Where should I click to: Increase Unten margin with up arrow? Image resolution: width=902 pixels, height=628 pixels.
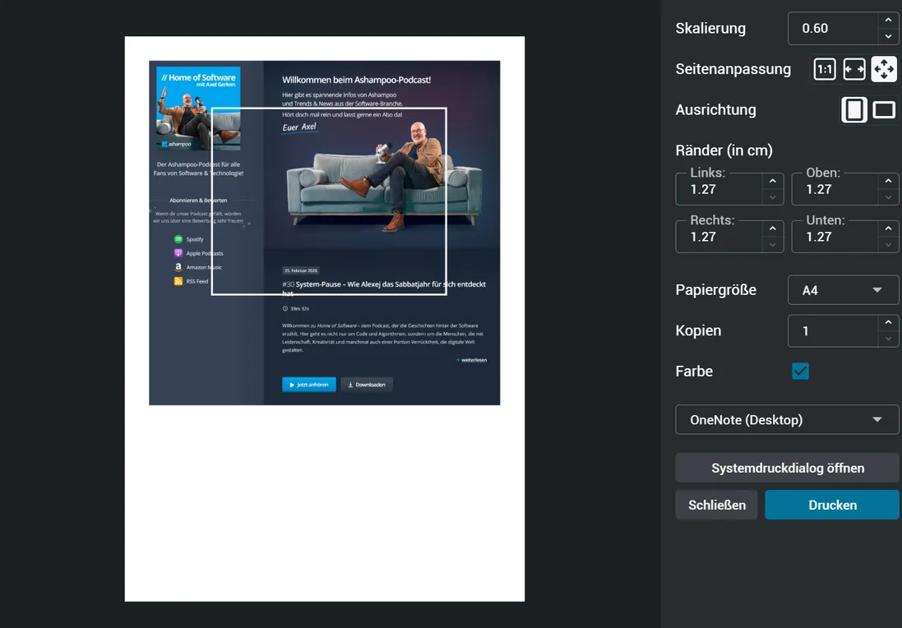point(888,229)
